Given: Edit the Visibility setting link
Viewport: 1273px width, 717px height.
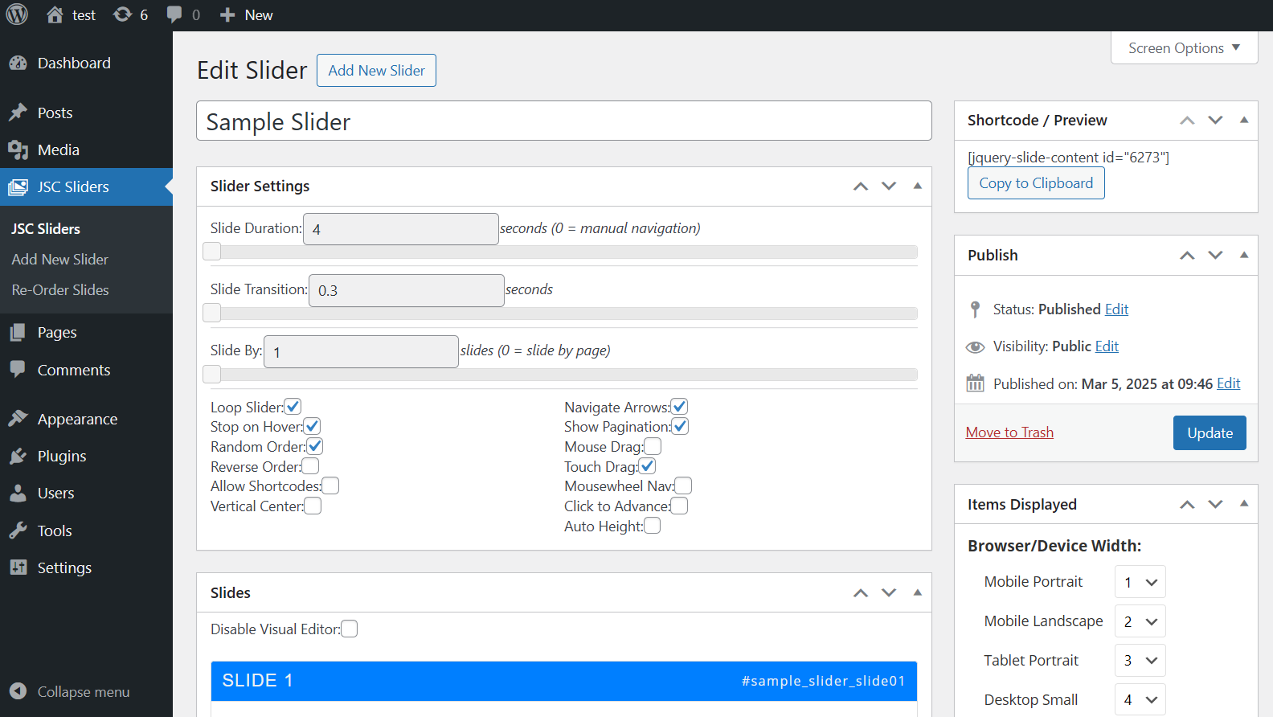Looking at the screenshot, I should (x=1107, y=346).
